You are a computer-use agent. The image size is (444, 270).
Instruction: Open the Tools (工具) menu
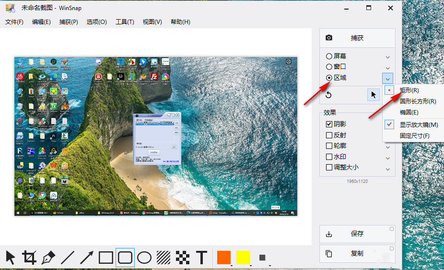[x=125, y=22]
